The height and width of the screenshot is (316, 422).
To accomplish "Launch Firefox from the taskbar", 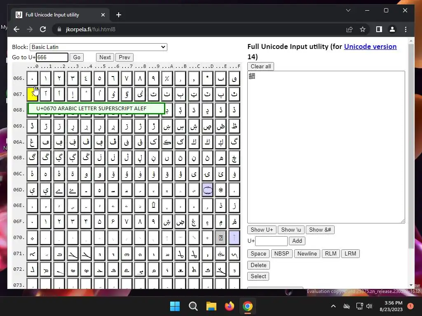I will point(229,306).
